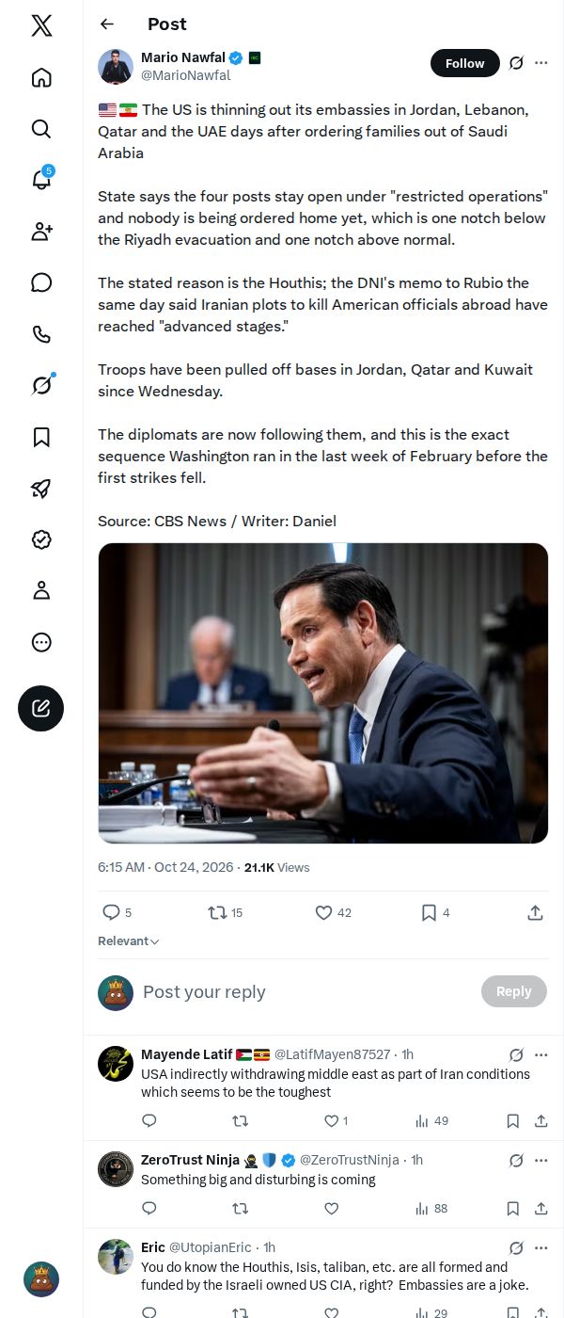This screenshot has height=1318, width=564.
Task: Open the X home logo
Action: click(41, 26)
